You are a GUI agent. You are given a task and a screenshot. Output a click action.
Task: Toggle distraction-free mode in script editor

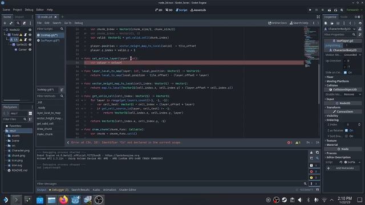click(x=318, y=17)
